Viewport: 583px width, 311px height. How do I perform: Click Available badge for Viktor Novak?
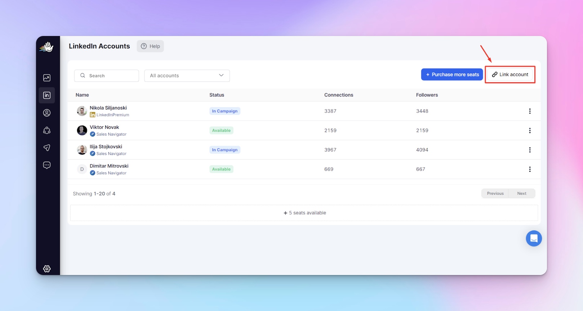tap(221, 130)
